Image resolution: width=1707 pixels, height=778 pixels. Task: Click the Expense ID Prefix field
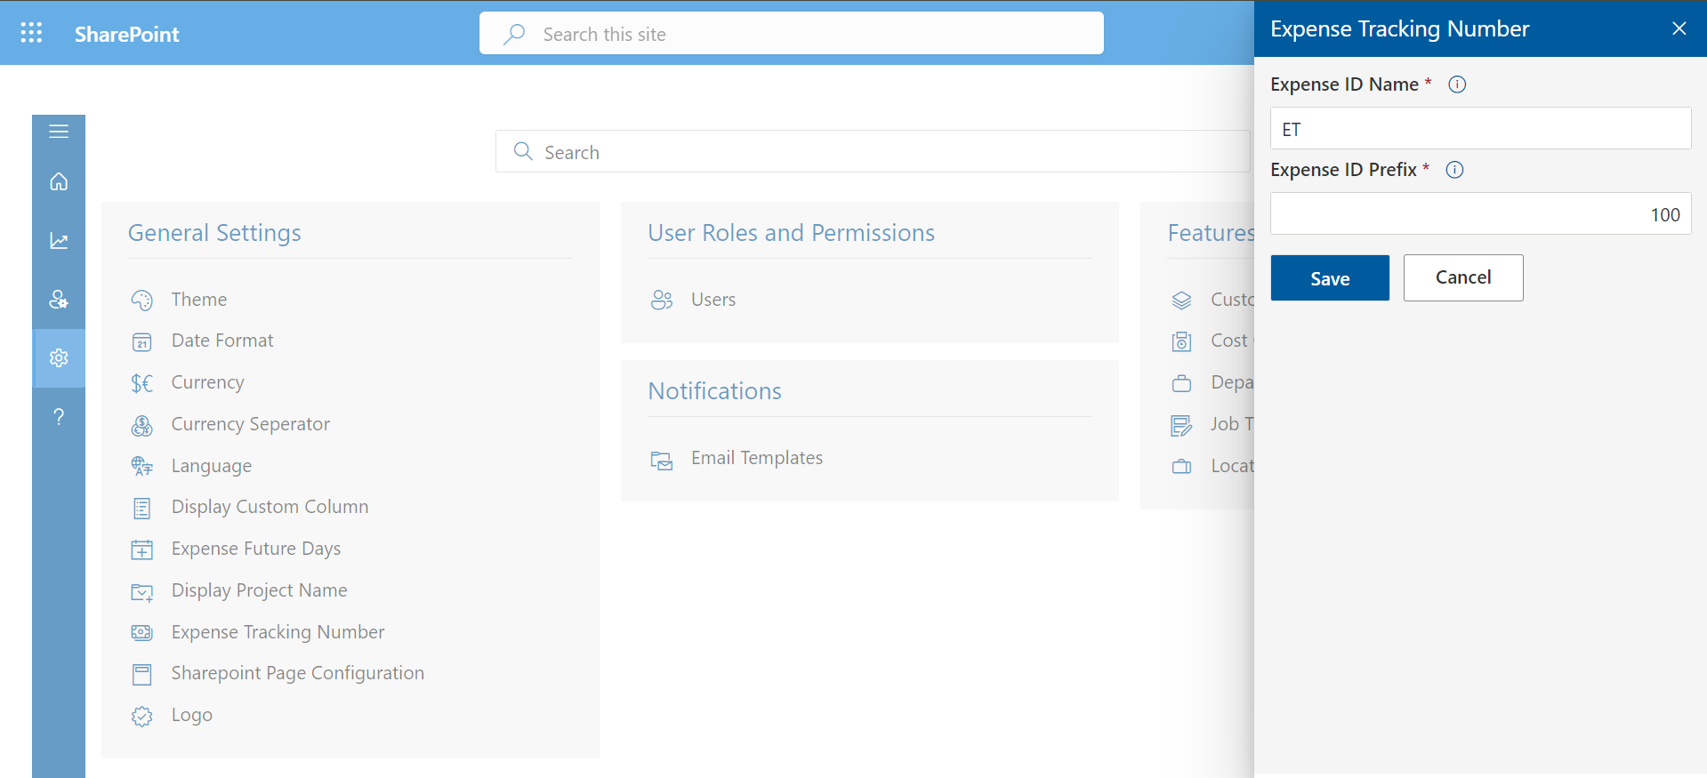tap(1480, 213)
